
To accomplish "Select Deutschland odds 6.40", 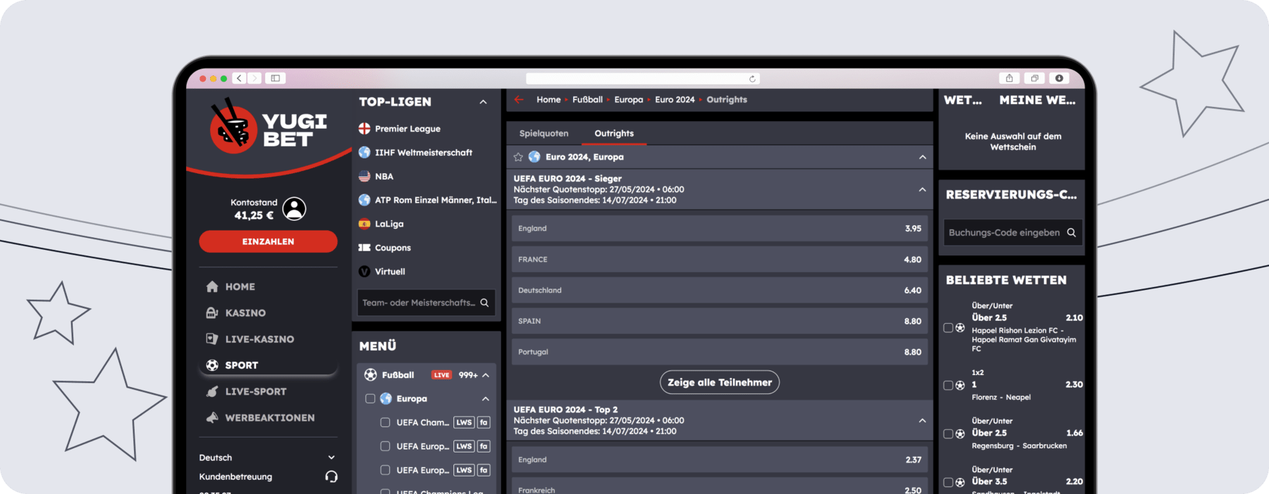I will (x=720, y=290).
